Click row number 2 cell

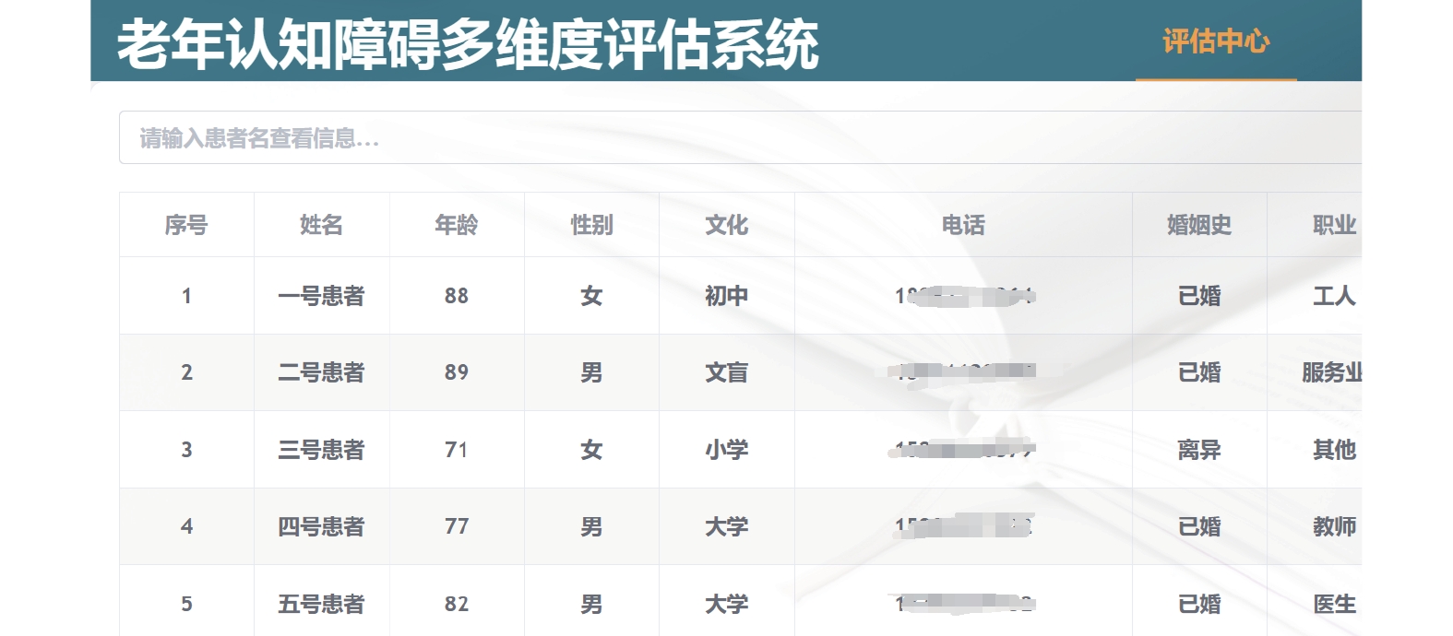pyautogui.click(x=186, y=372)
